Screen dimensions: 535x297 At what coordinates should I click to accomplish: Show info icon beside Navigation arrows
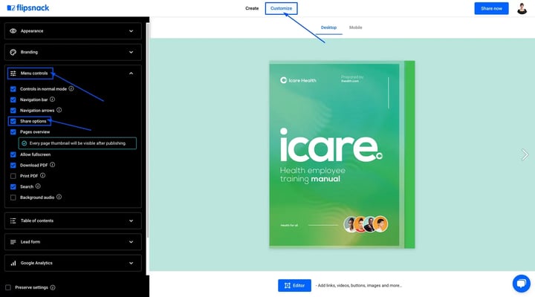point(59,110)
